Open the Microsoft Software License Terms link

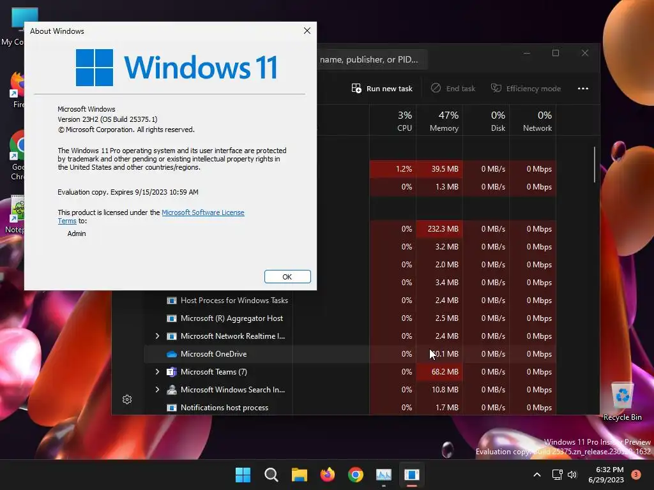pyautogui.click(x=202, y=212)
